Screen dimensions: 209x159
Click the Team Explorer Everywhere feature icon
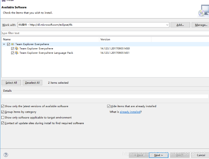(17, 48)
